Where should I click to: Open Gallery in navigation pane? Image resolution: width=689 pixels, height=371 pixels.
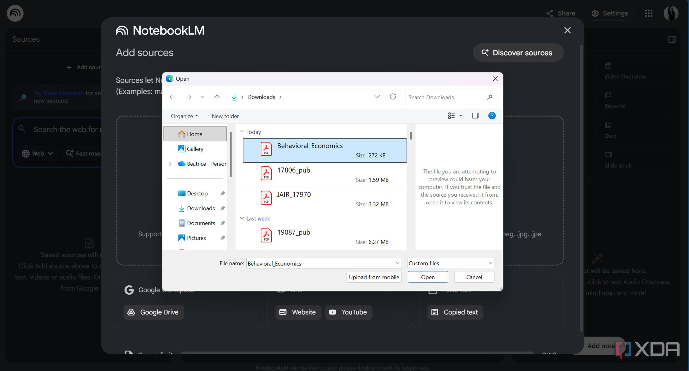click(195, 149)
